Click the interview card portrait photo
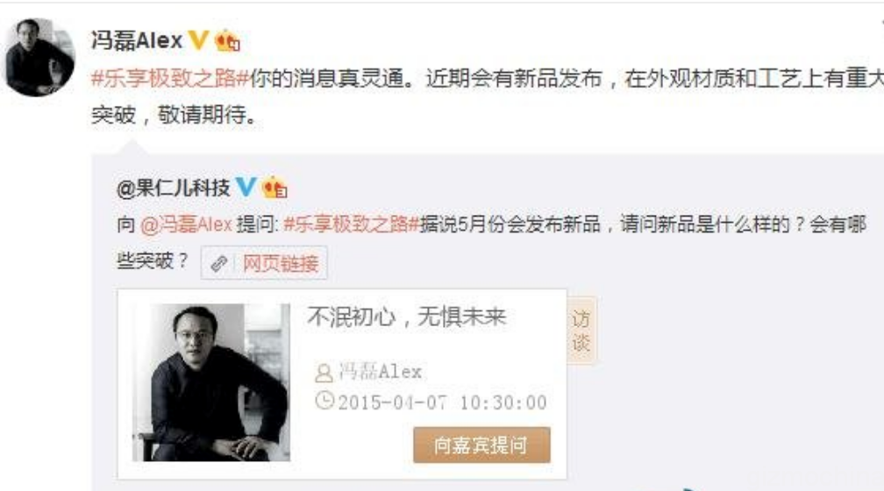The image size is (884, 491). click(211, 383)
